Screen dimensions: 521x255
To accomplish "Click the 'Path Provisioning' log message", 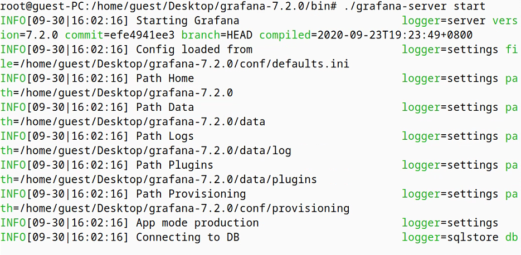I will tap(191, 194).
